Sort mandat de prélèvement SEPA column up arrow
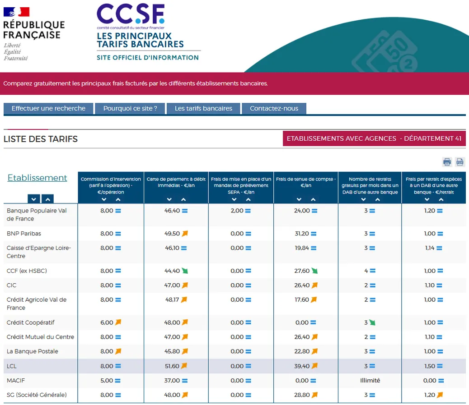Viewport: 469px width, 405px height. [248, 199]
